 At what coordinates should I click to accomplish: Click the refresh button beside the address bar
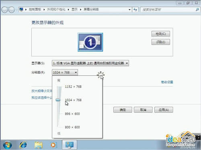point(135,10)
